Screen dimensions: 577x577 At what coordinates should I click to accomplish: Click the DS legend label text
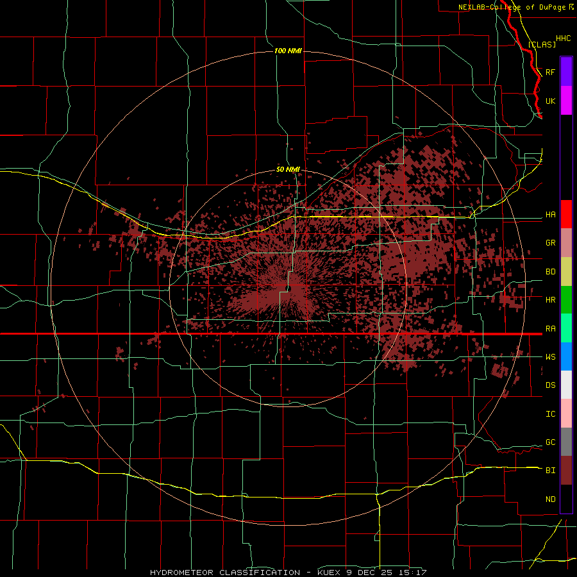click(x=550, y=385)
